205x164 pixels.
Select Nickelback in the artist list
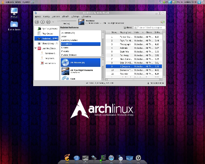click(81, 44)
